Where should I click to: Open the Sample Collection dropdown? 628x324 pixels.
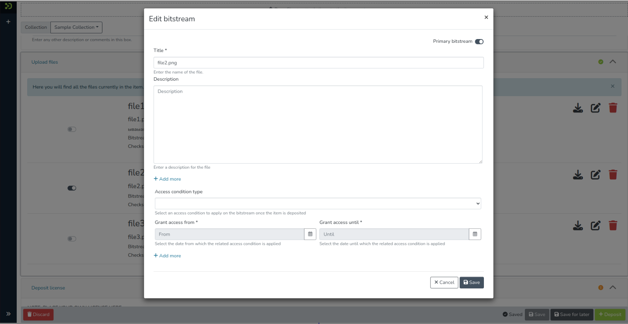click(76, 27)
